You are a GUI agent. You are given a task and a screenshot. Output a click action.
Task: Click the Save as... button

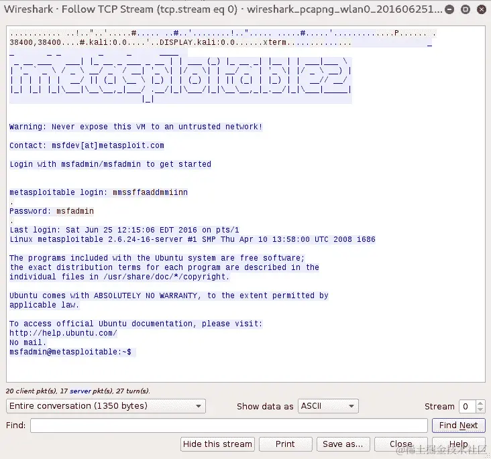[343, 444]
